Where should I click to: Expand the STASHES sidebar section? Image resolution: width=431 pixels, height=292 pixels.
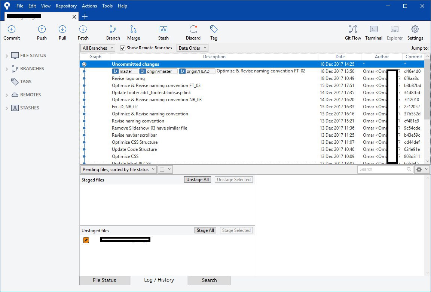click(x=7, y=108)
